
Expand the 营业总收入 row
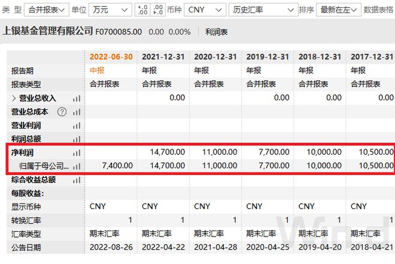pos(14,98)
